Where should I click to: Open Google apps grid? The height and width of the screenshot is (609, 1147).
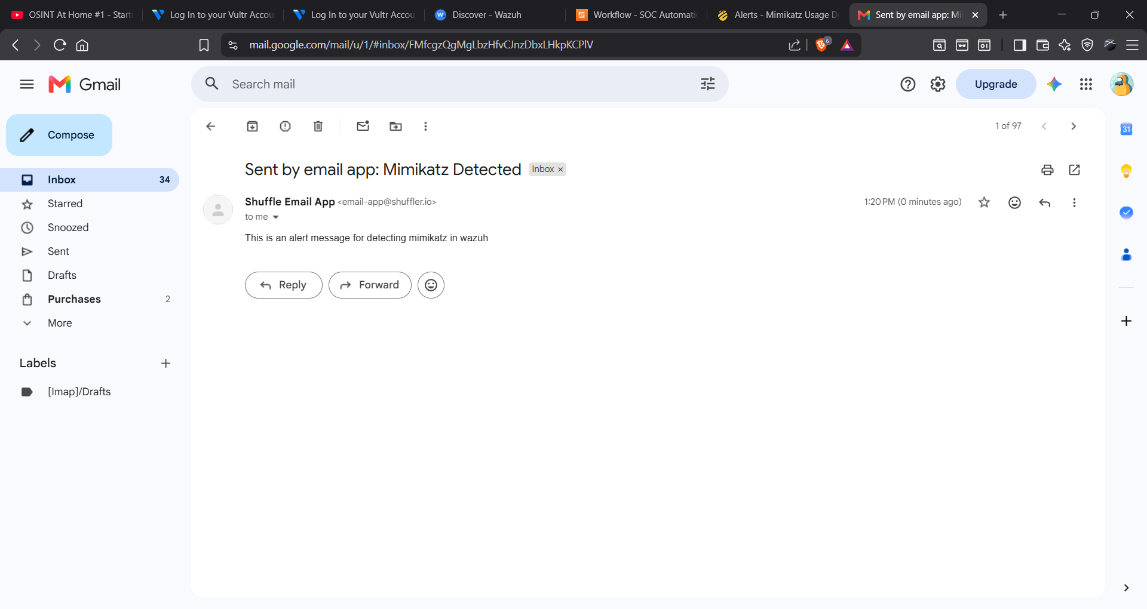tap(1085, 84)
